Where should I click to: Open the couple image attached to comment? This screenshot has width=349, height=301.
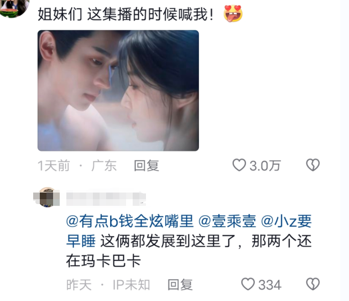(118, 90)
